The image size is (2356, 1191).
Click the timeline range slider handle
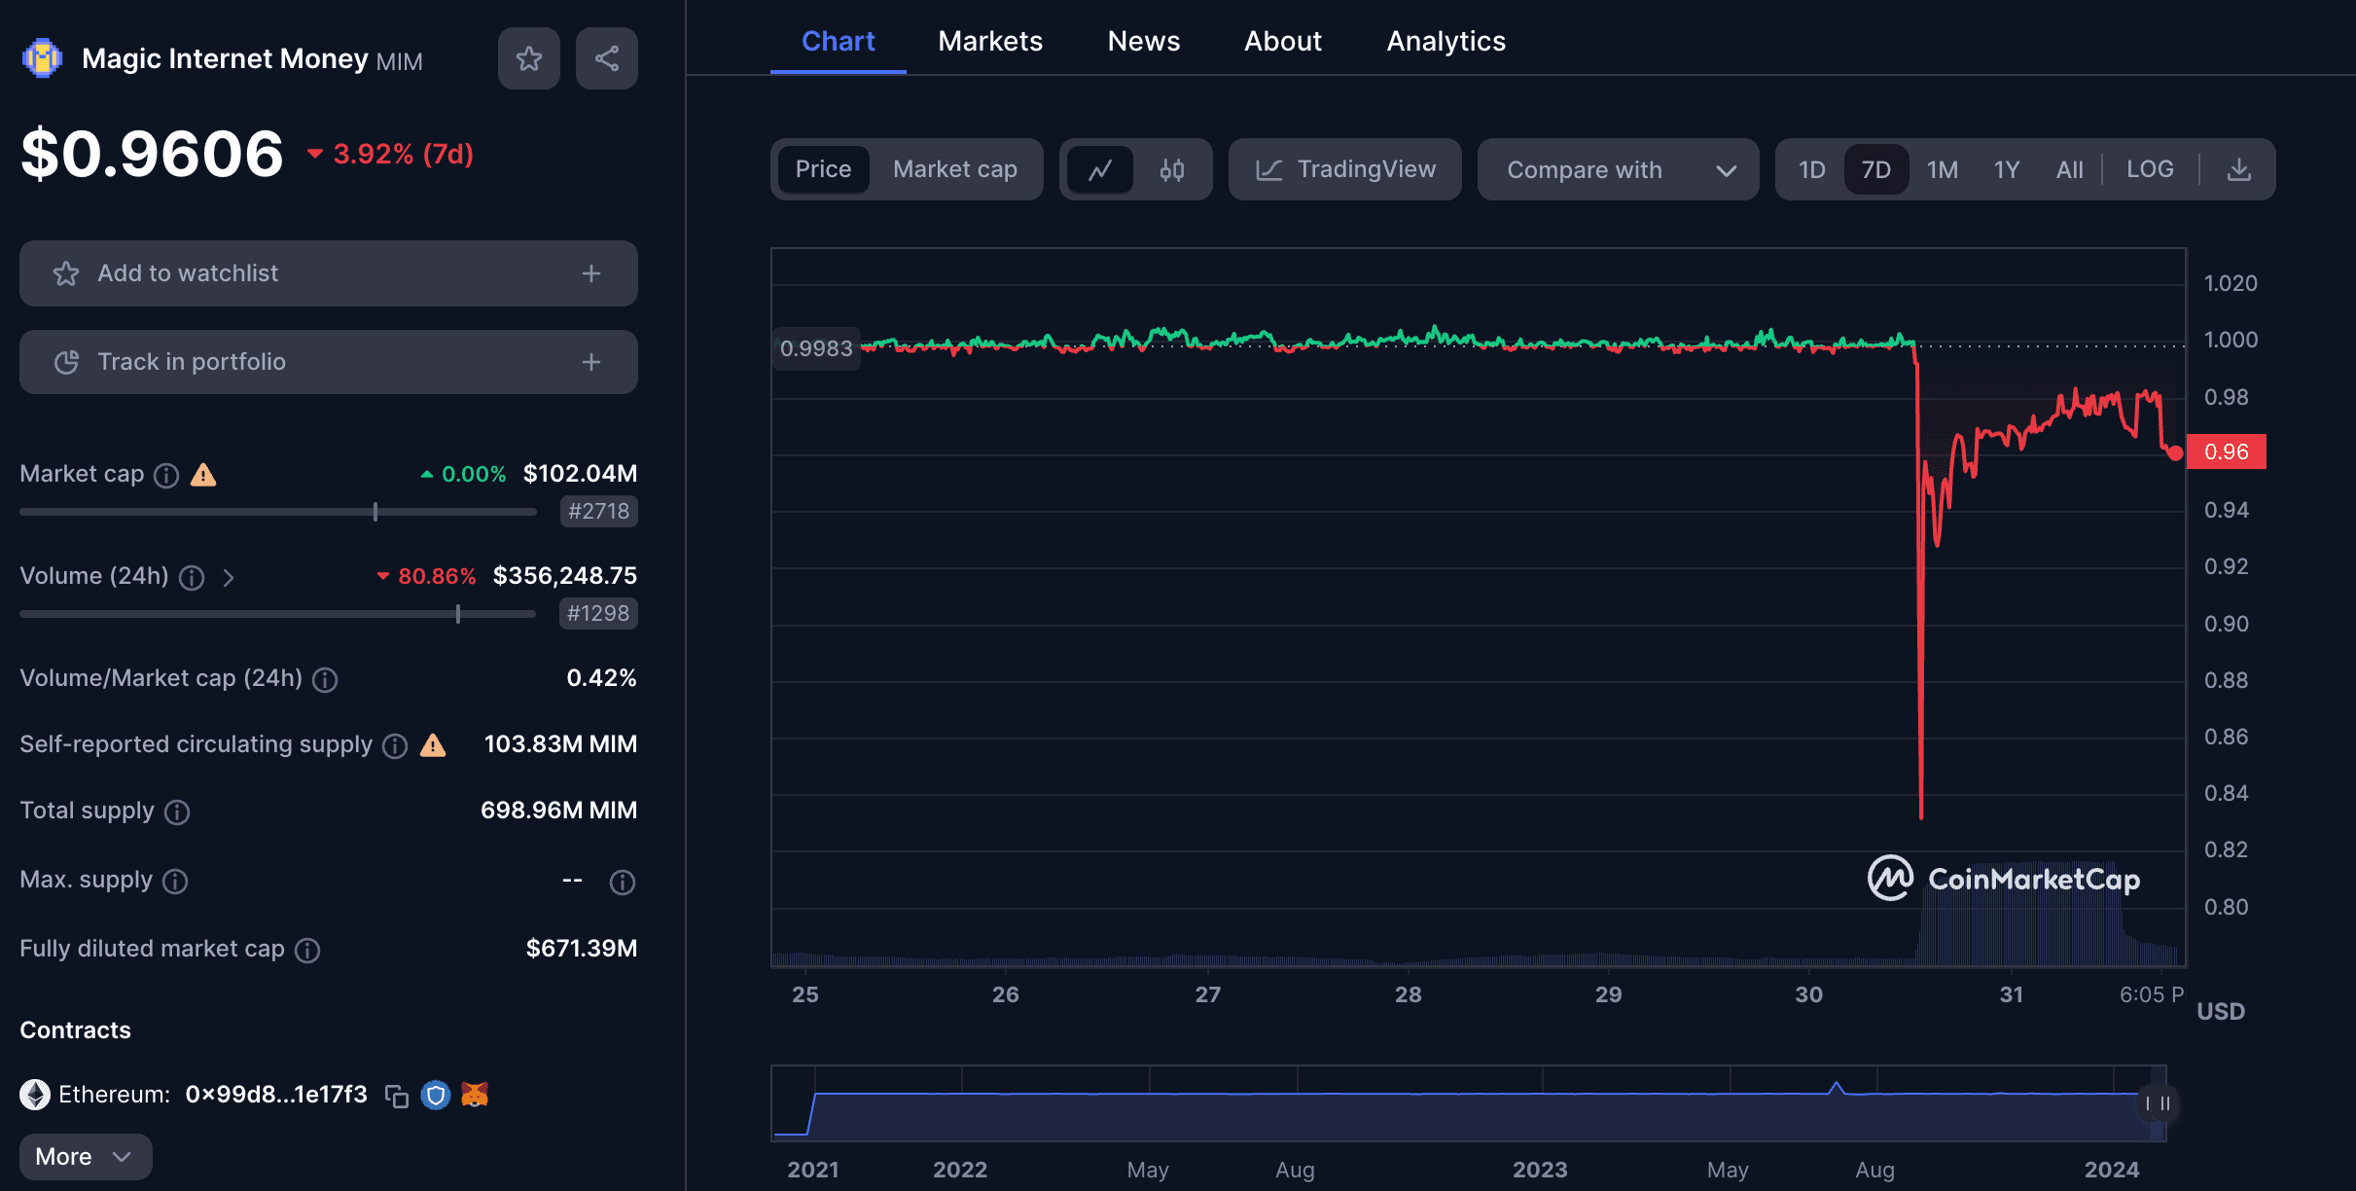[x=2158, y=1103]
